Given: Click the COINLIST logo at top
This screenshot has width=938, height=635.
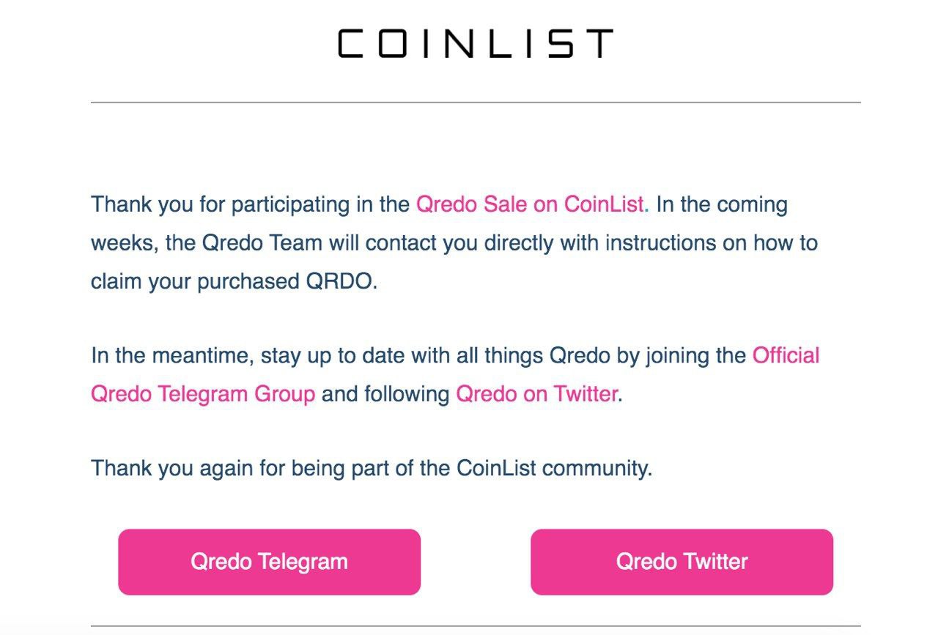Looking at the screenshot, I should 475,43.
